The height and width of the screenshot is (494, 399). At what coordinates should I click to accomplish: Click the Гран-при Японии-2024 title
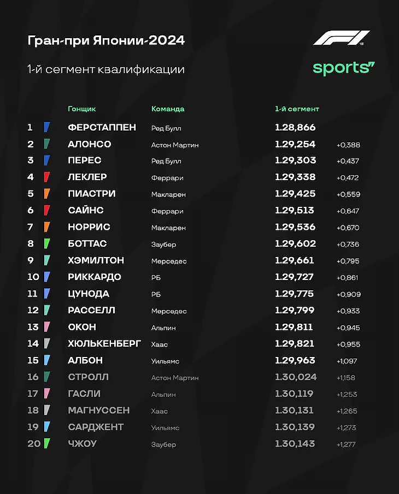click(106, 40)
